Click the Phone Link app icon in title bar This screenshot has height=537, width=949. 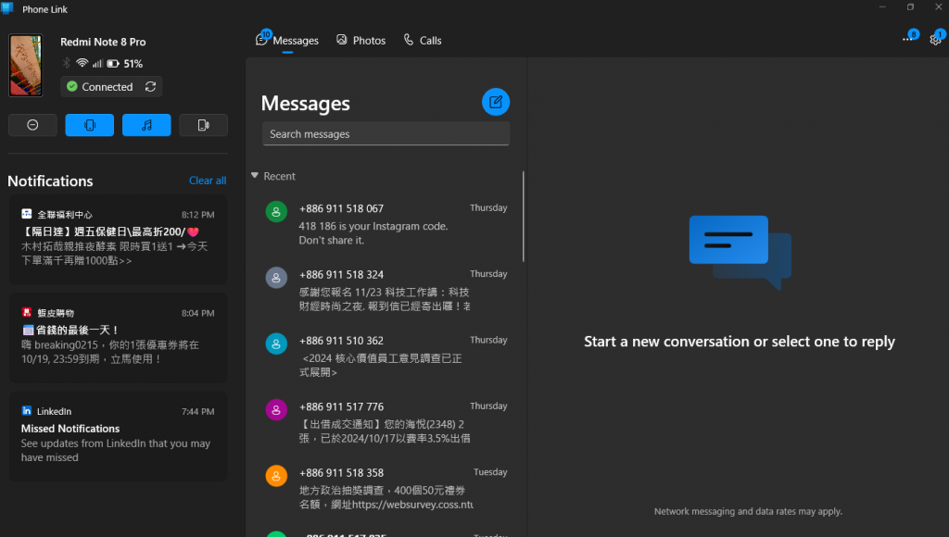click(7, 7)
